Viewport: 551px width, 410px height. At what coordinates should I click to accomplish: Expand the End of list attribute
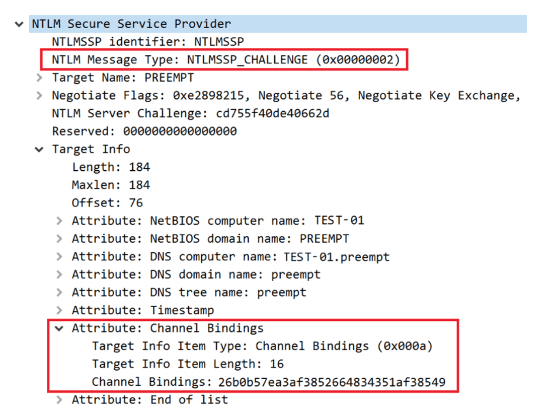point(59,400)
